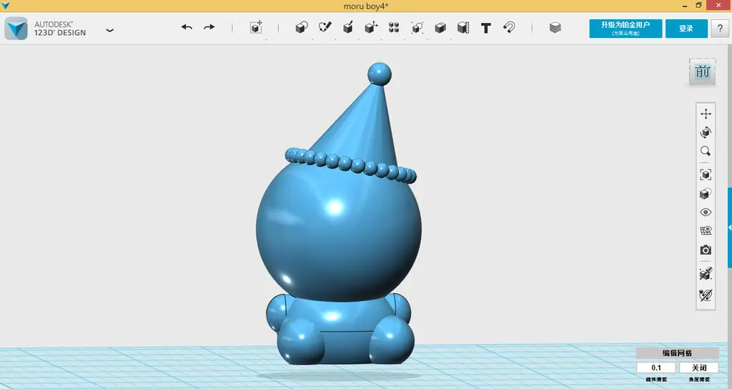
Task: Open the Primitives tool menu
Action: coord(302,28)
